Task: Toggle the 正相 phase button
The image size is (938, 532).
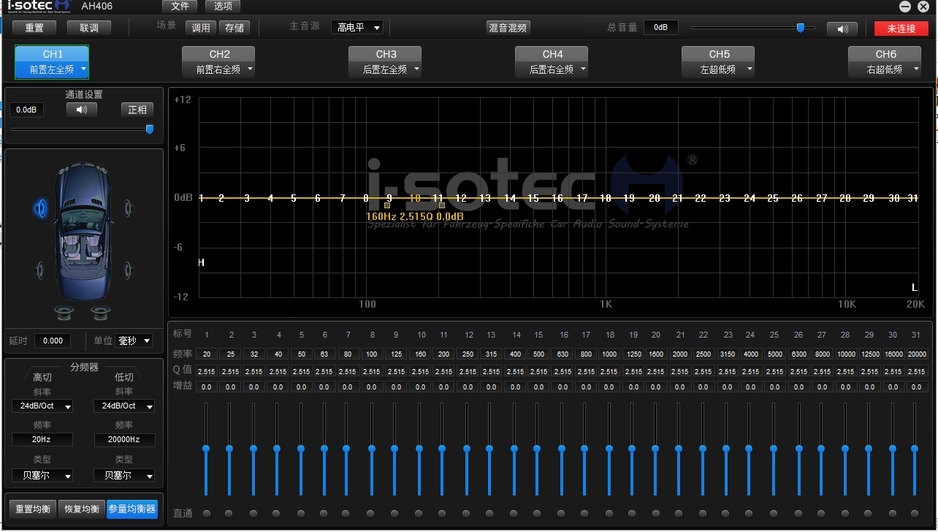Action: pos(137,110)
